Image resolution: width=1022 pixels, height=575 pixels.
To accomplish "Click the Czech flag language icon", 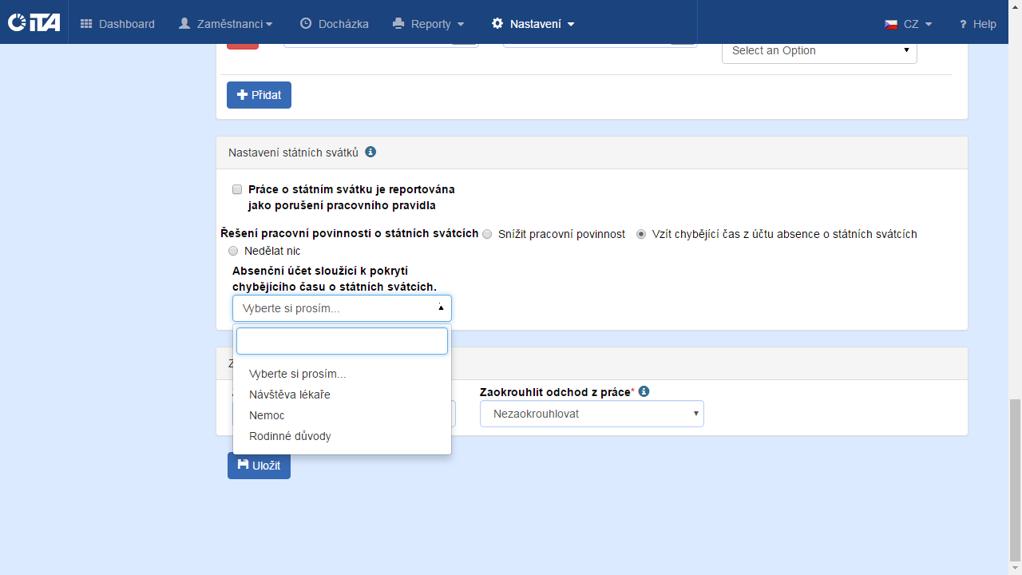I will click(x=891, y=24).
